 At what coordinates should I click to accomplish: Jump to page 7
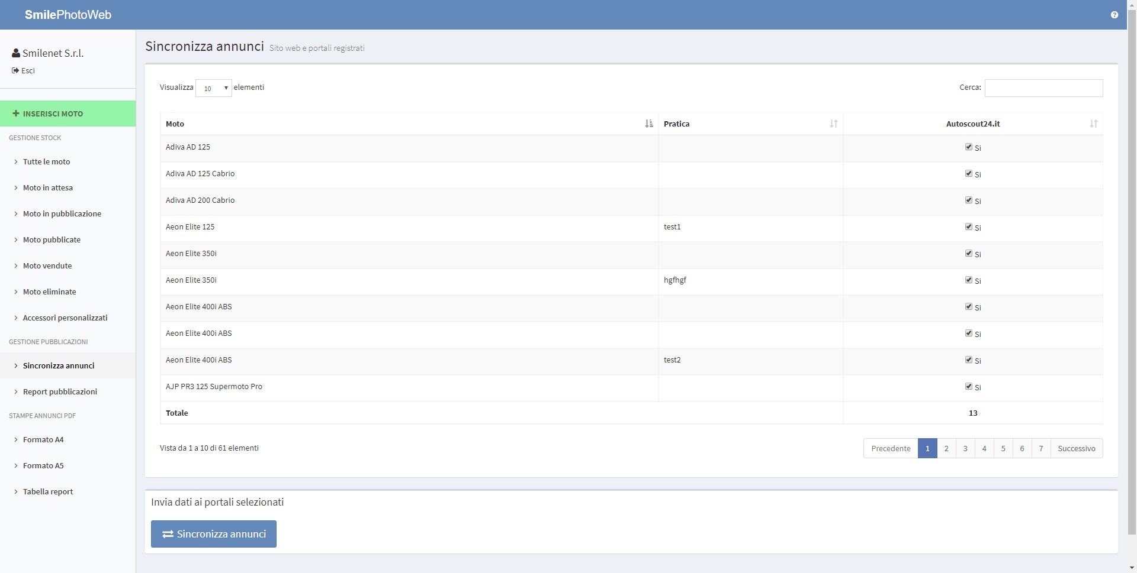click(1041, 448)
